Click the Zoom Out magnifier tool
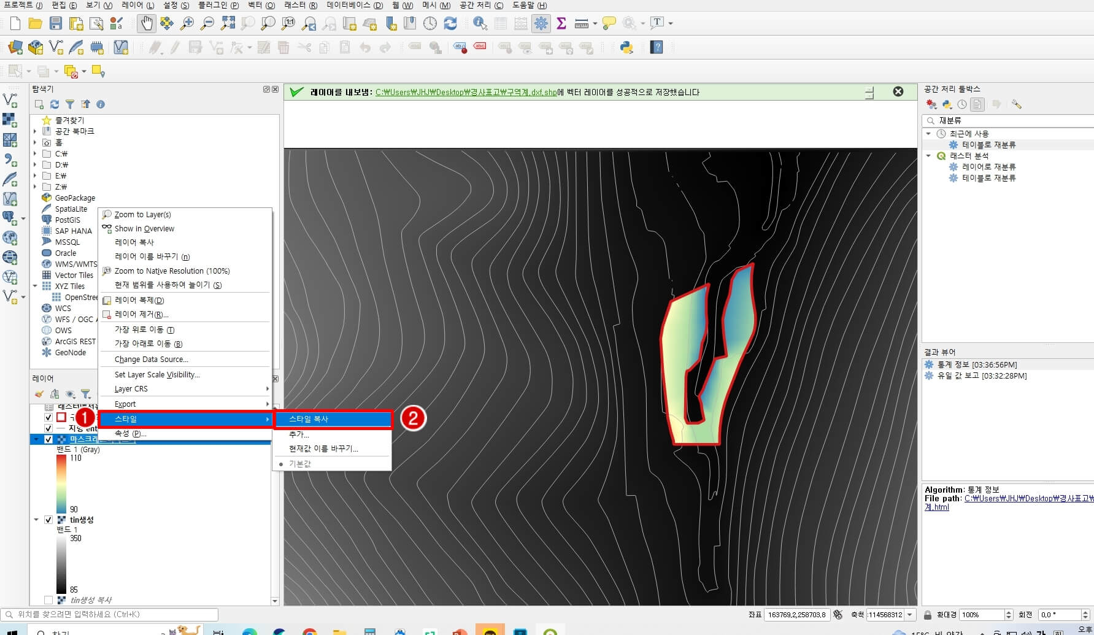This screenshot has height=635, width=1094. tap(207, 23)
